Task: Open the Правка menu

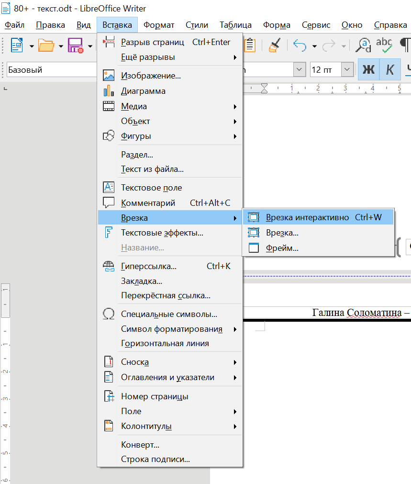Action: pyautogui.click(x=50, y=25)
